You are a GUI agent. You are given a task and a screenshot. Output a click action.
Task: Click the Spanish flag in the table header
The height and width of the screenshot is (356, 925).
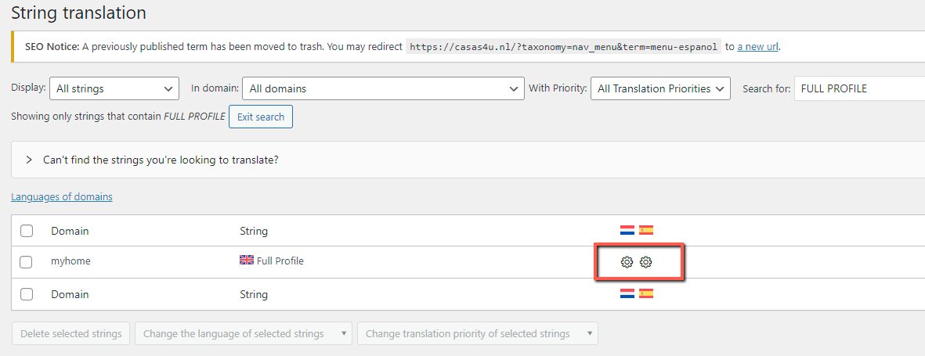click(x=646, y=231)
